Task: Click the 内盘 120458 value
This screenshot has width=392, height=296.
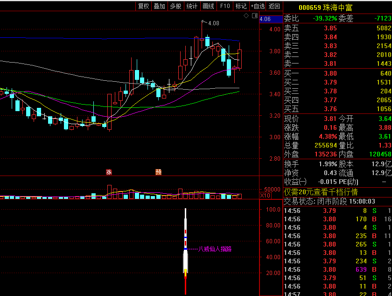Action: (380, 154)
